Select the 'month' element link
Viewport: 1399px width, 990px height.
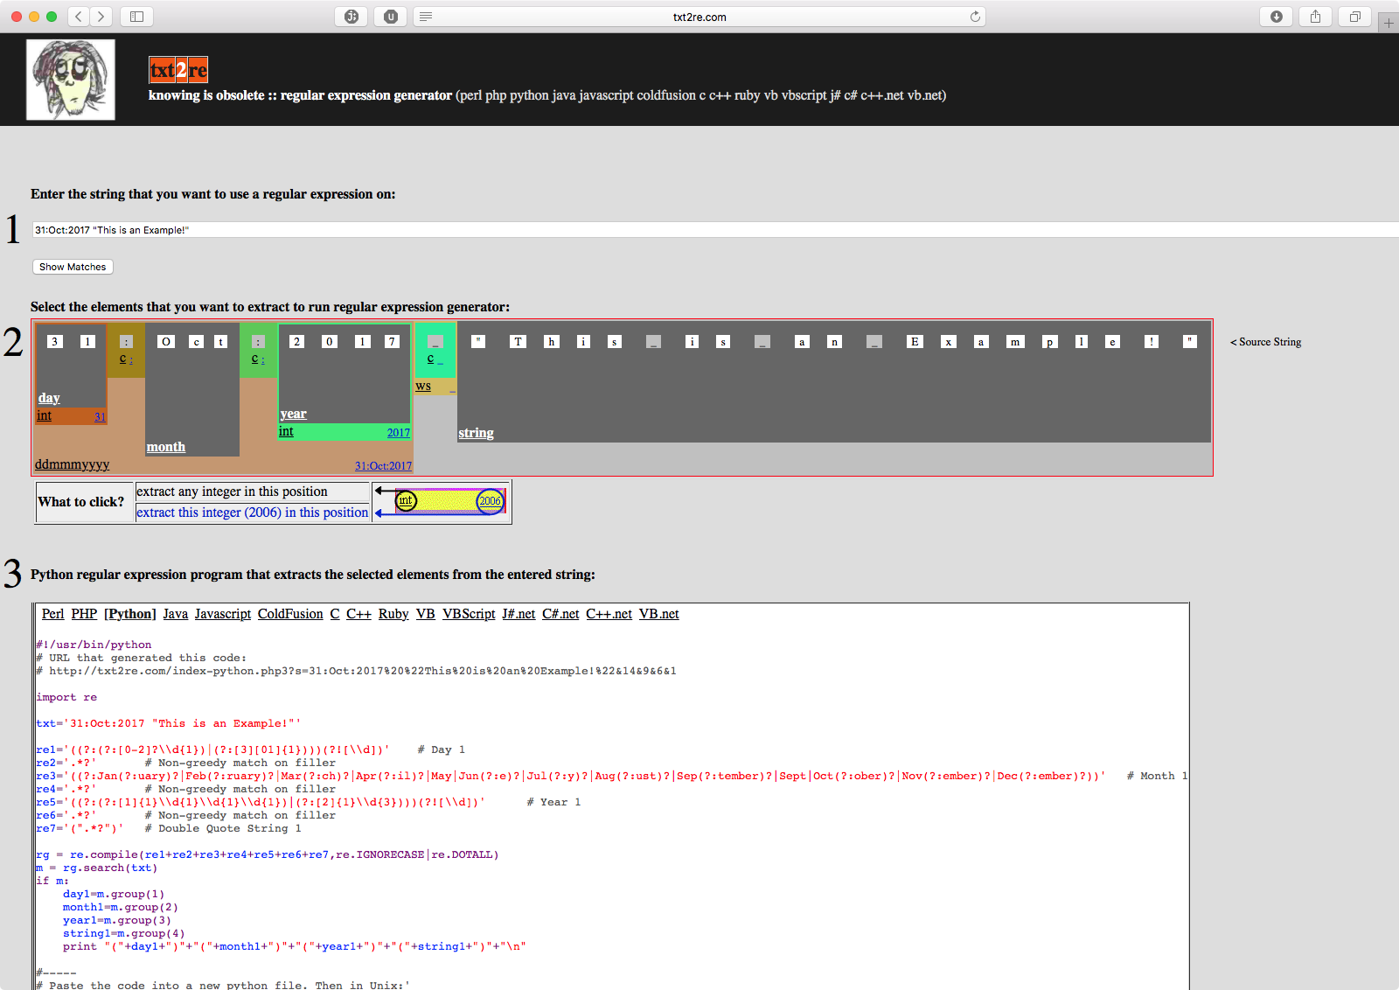pyautogui.click(x=166, y=447)
